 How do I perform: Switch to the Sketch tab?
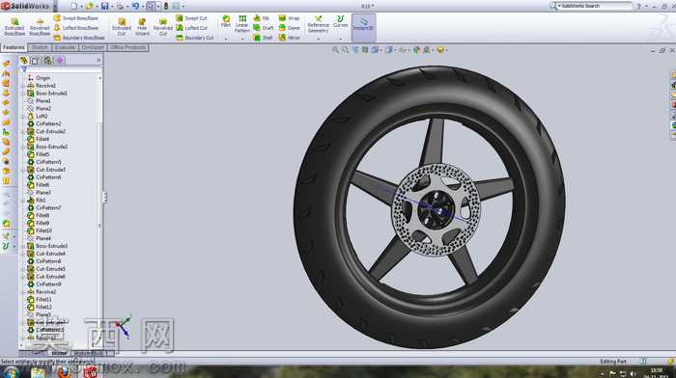click(40, 47)
